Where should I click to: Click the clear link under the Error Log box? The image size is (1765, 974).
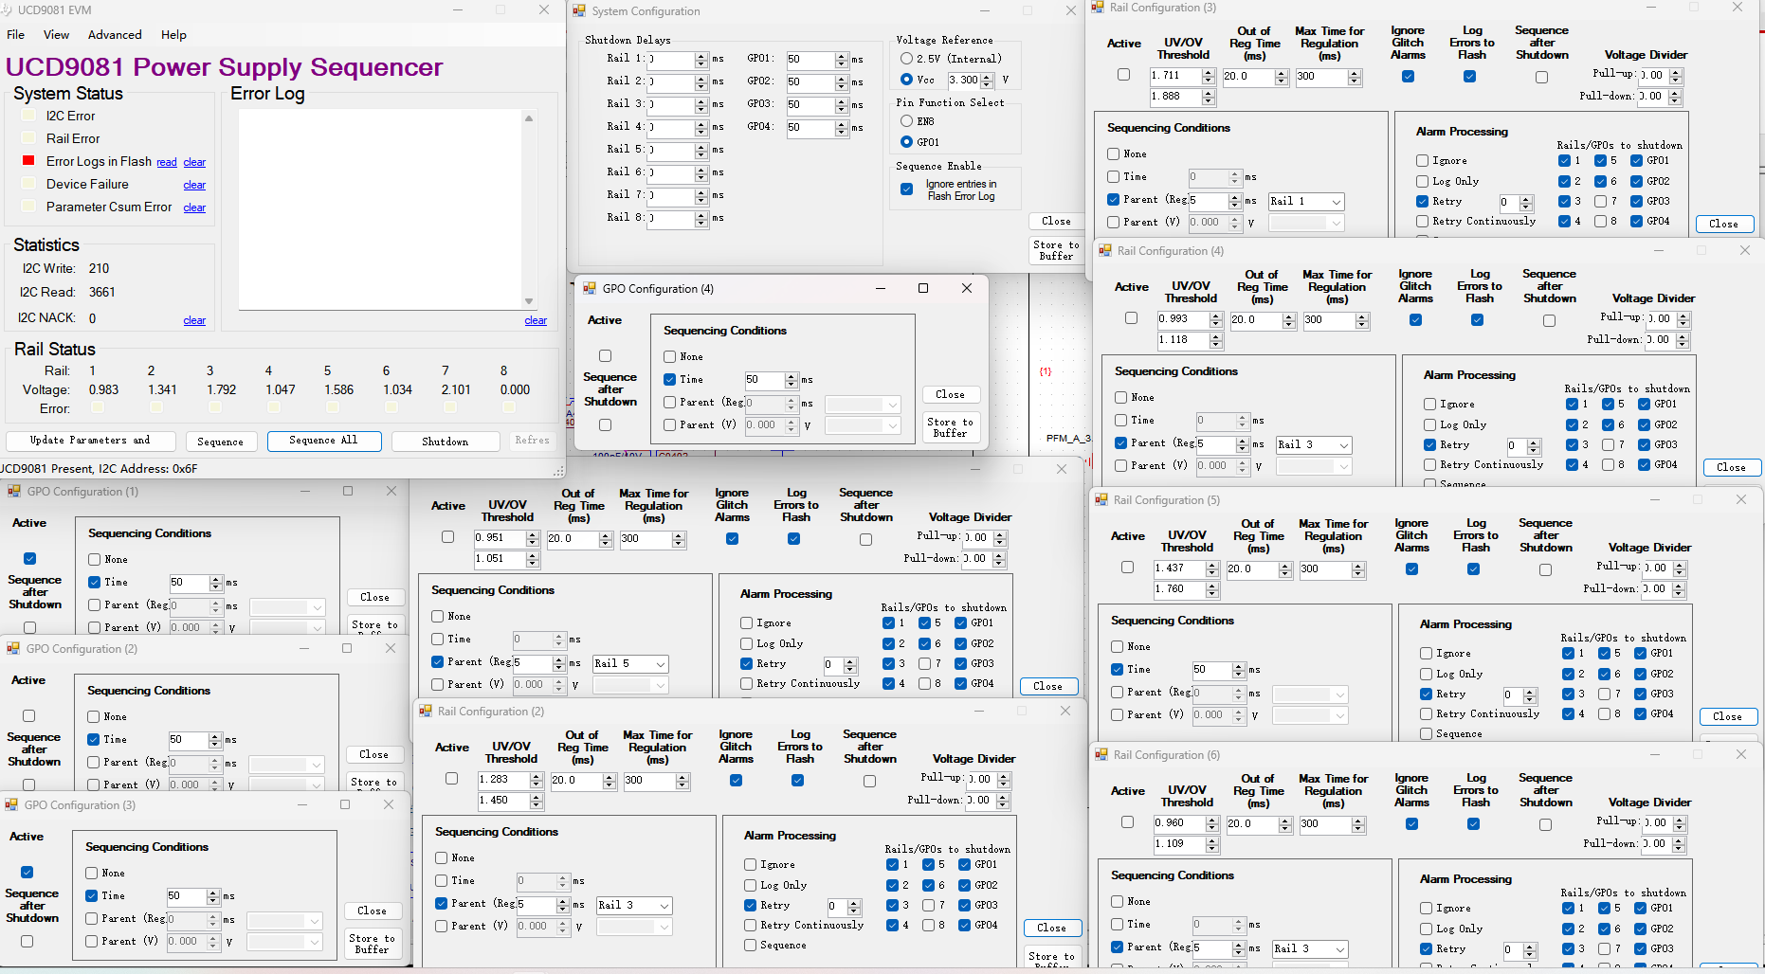click(536, 321)
